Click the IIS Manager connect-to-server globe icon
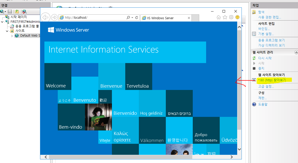Image resolution: width=298 pixels, height=163 pixels. (x=2, y=12)
